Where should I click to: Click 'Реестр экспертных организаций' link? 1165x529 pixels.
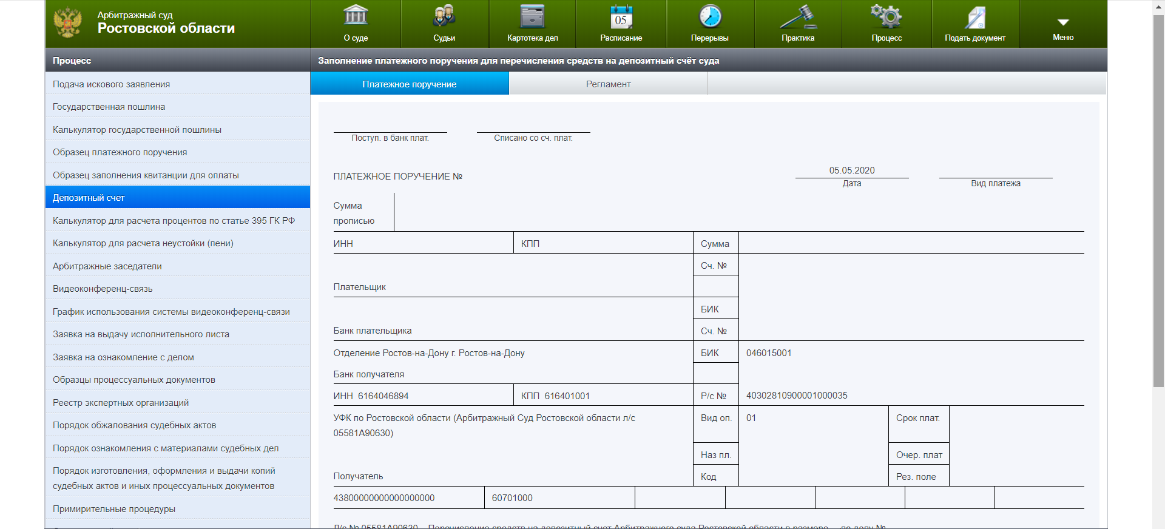(x=121, y=403)
